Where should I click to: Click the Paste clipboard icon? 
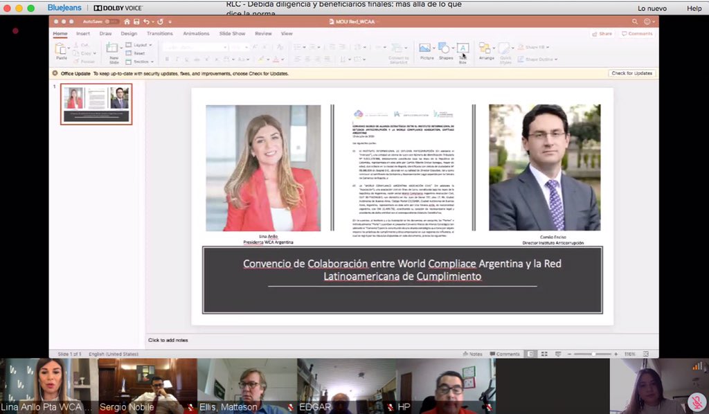click(x=60, y=48)
